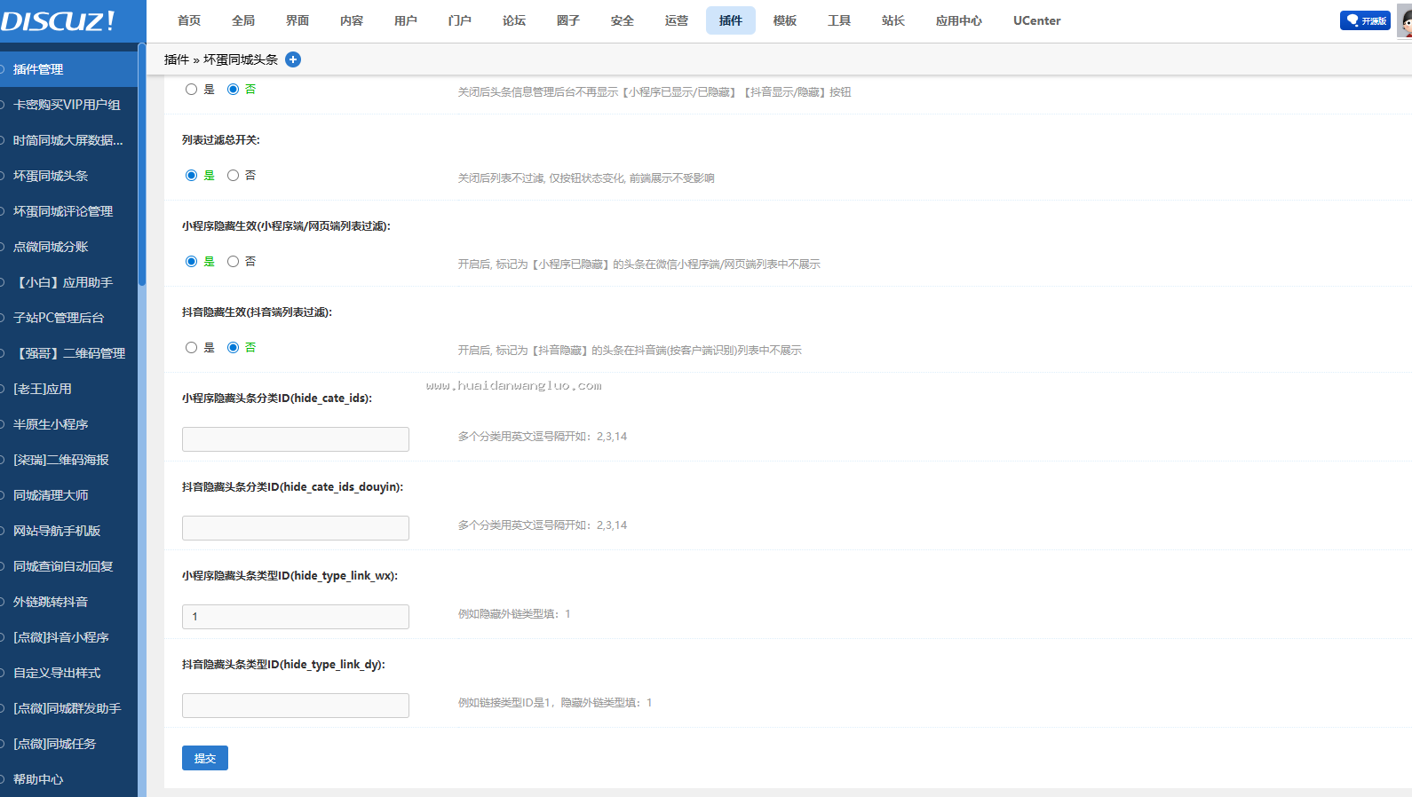Click the hide_type_link_wx input containing 1
1412x797 pixels.
click(296, 617)
